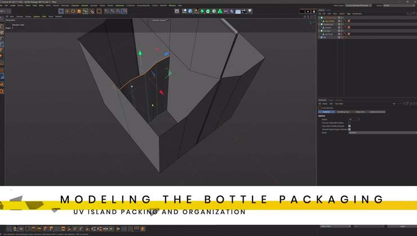Viewport: 417px width, 236px height.
Task: Click green Y-axis arrow handle in viewport
Action: click(x=140, y=53)
